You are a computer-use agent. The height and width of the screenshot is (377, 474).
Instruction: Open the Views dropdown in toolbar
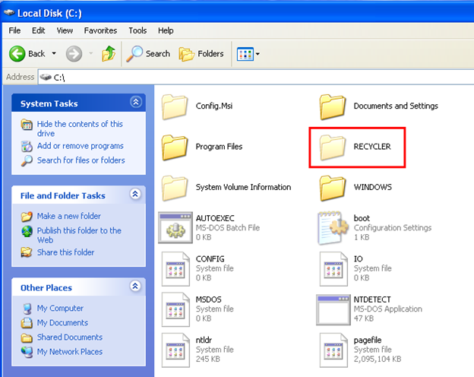(248, 54)
